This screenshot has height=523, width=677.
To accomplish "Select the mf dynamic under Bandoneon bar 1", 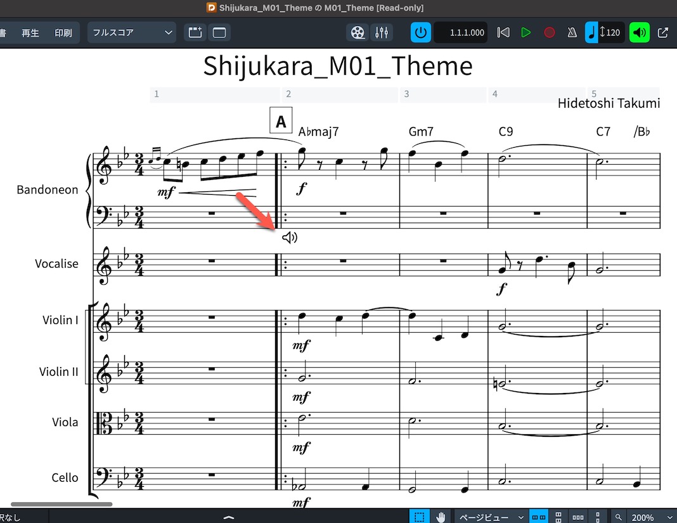I will (x=166, y=191).
